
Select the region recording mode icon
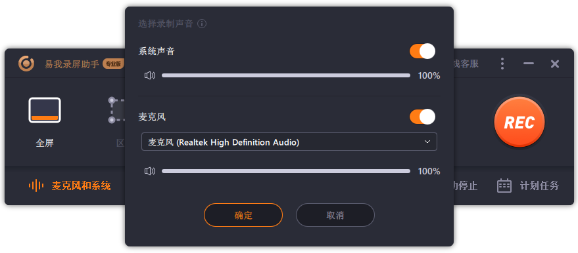point(116,110)
